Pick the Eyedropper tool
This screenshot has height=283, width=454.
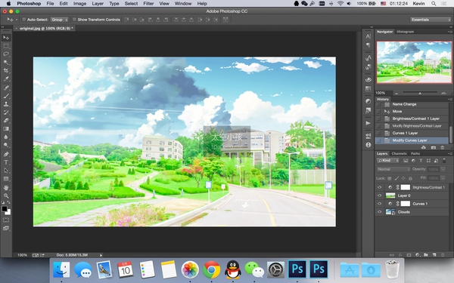click(x=6, y=78)
